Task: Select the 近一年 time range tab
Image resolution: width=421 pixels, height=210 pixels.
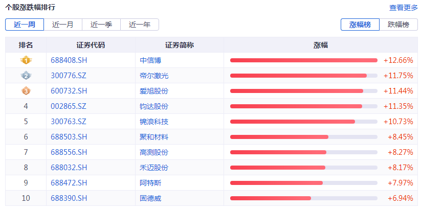Action: [x=140, y=25]
